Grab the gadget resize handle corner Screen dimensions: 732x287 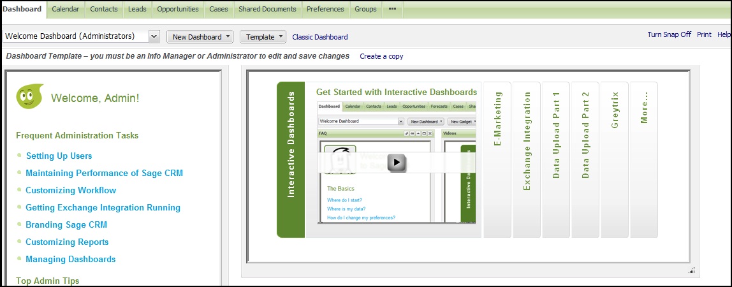(691, 270)
